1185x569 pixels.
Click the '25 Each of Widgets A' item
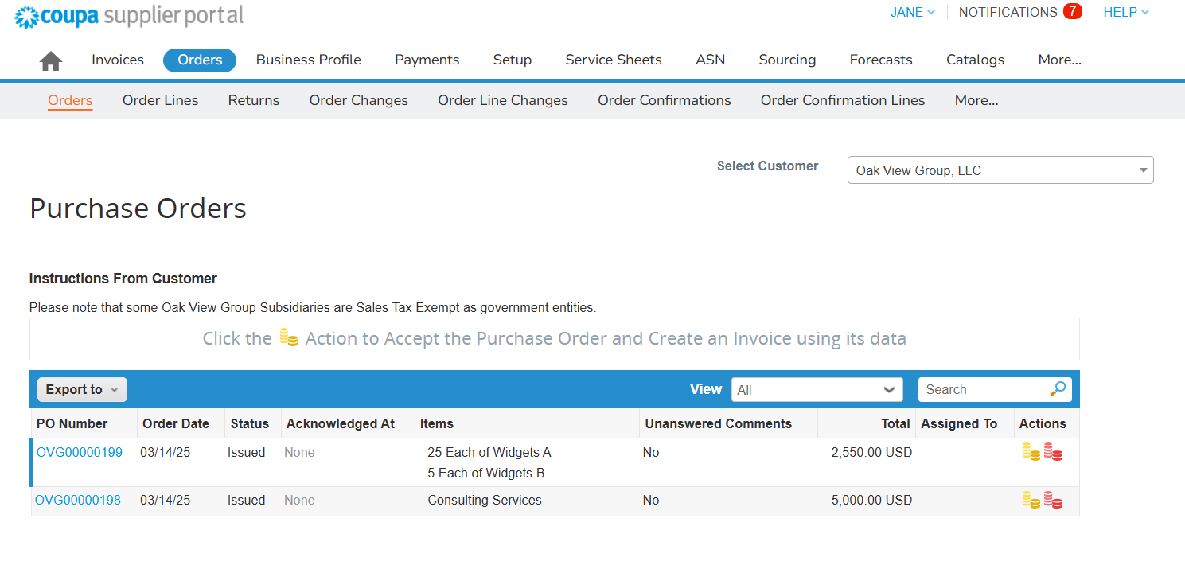[x=489, y=452]
